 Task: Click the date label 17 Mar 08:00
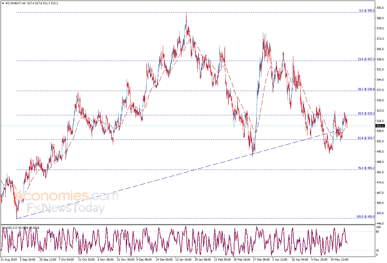pyautogui.click(x=261, y=260)
